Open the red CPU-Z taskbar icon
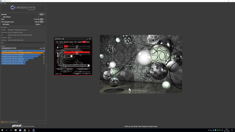The image size is (235, 132). pos(29,130)
